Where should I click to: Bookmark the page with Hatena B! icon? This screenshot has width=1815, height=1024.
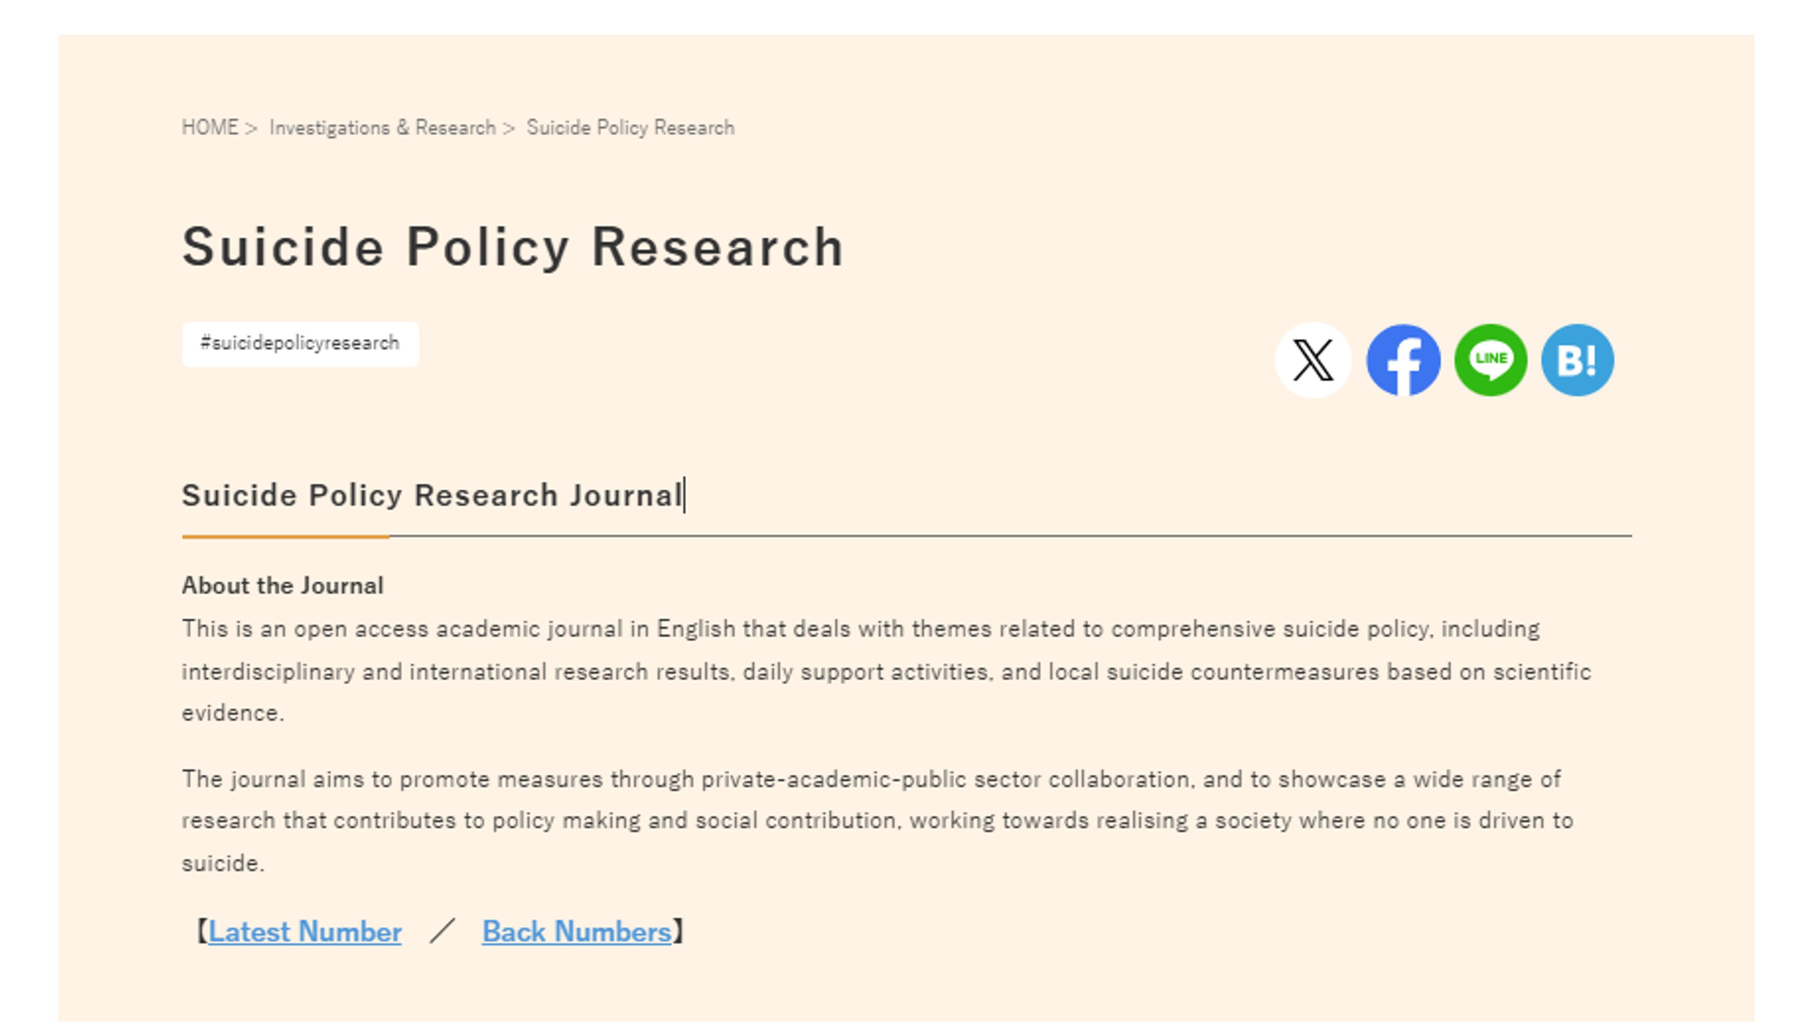click(x=1578, y=360)
